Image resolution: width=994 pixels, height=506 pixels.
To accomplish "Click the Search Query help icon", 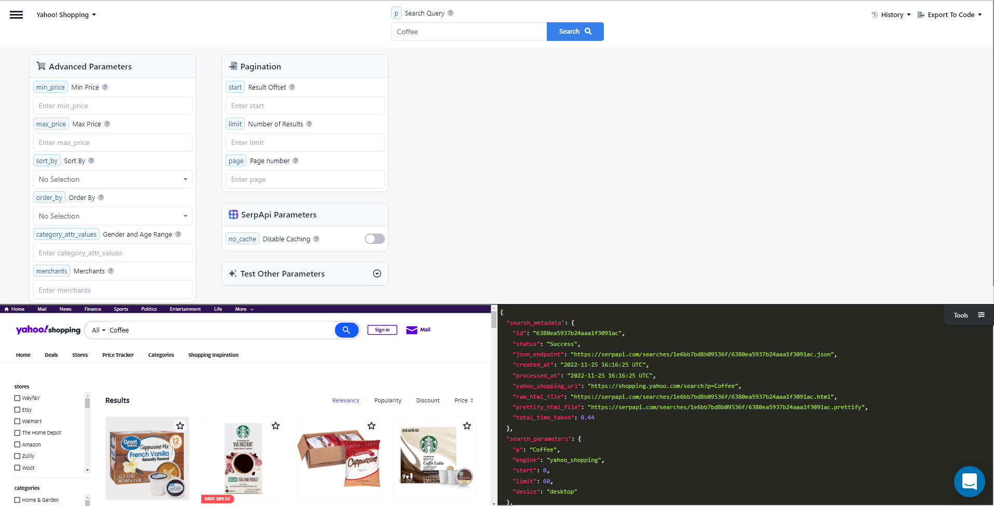I will 450,13.
